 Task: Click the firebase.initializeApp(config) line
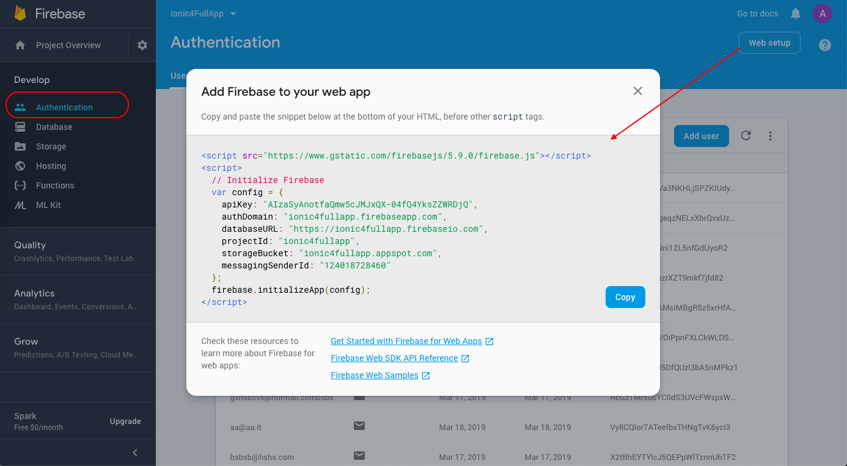click(x=291, y=290)
